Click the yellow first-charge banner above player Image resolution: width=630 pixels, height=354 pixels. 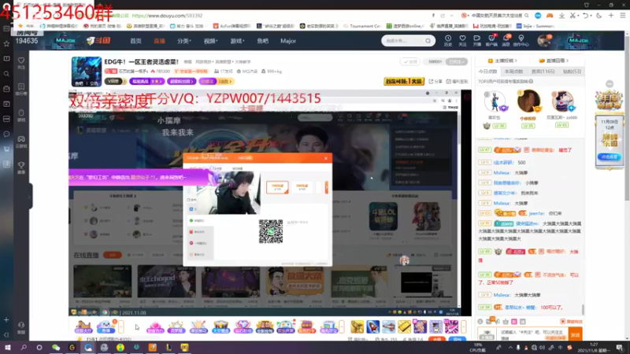pos(404,81)
